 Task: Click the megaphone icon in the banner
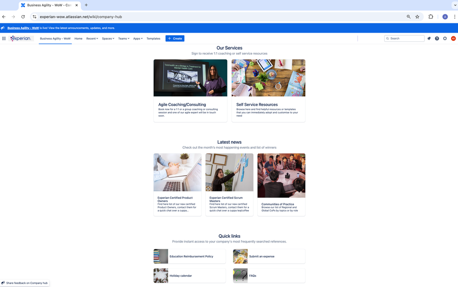(x=3, y=28)
